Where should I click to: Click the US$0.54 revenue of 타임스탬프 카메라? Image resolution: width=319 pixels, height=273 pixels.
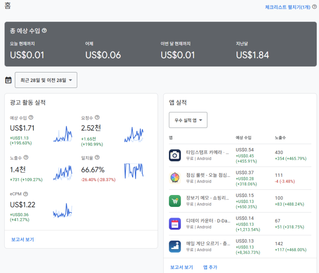[x=245, y=150]
